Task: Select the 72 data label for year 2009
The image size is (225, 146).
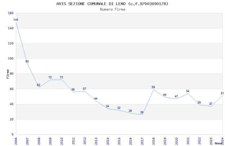Action: coord(50,78)
